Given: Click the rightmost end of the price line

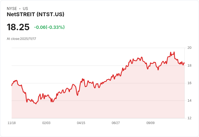Looking at the screenshot, I should coord(184,63).
